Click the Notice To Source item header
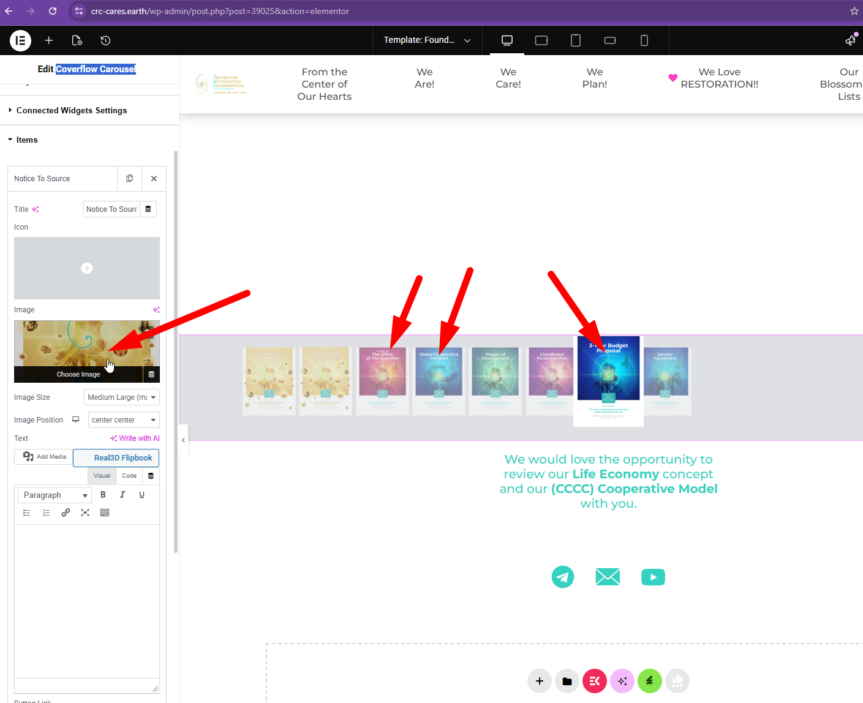863x703 pixels. 62,179
